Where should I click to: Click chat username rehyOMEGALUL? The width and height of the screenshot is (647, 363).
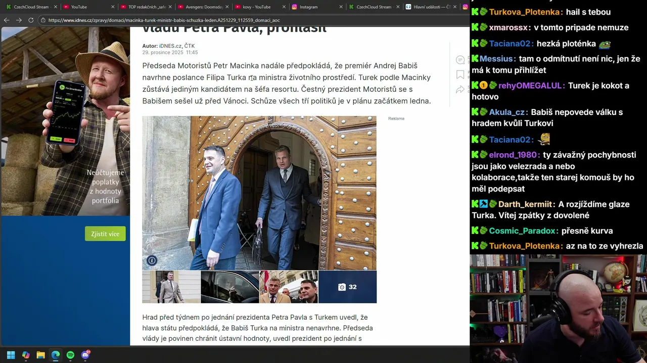[x=530, y=86]
